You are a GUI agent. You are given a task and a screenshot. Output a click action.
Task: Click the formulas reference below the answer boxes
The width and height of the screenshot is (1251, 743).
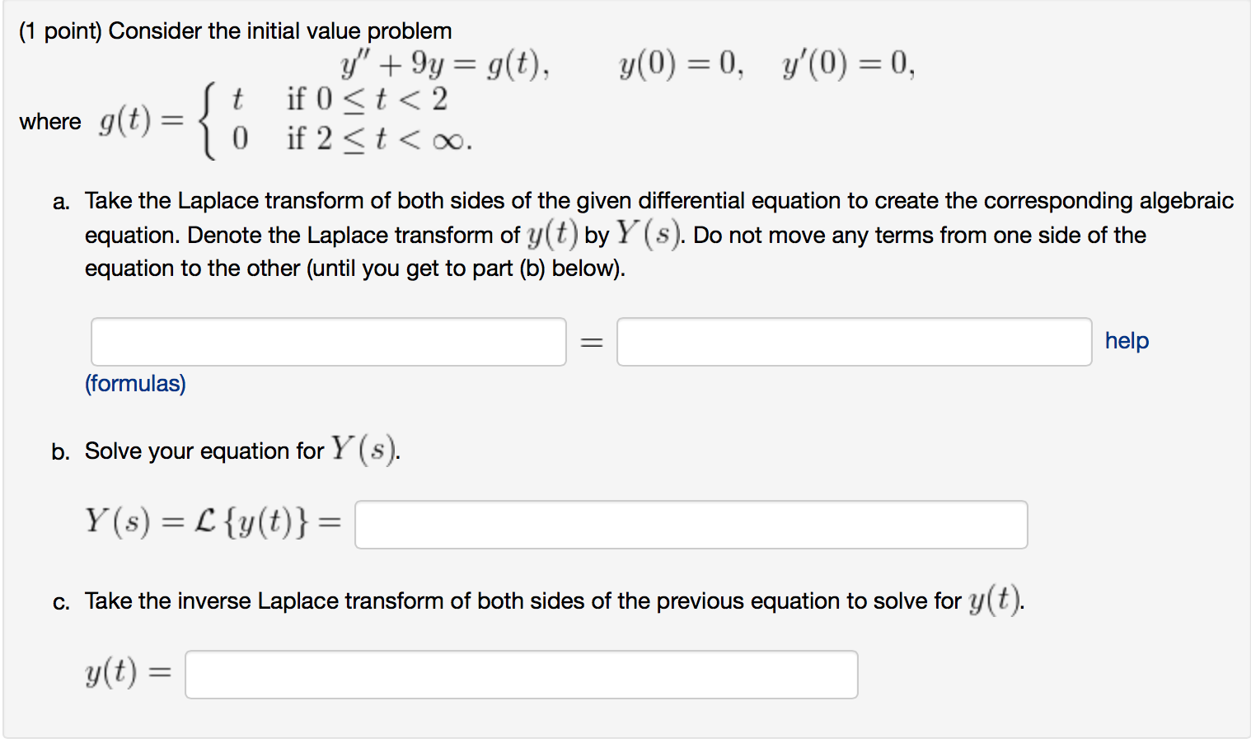135,383
